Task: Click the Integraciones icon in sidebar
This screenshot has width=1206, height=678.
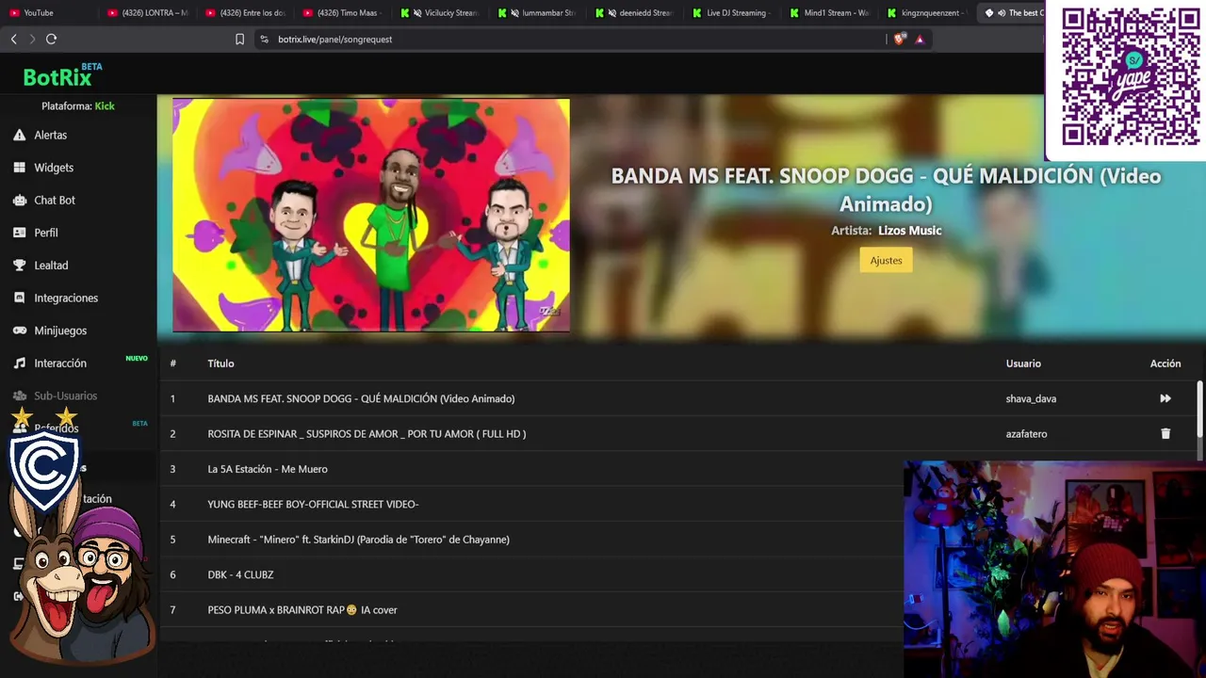Action: pos(19,298)
